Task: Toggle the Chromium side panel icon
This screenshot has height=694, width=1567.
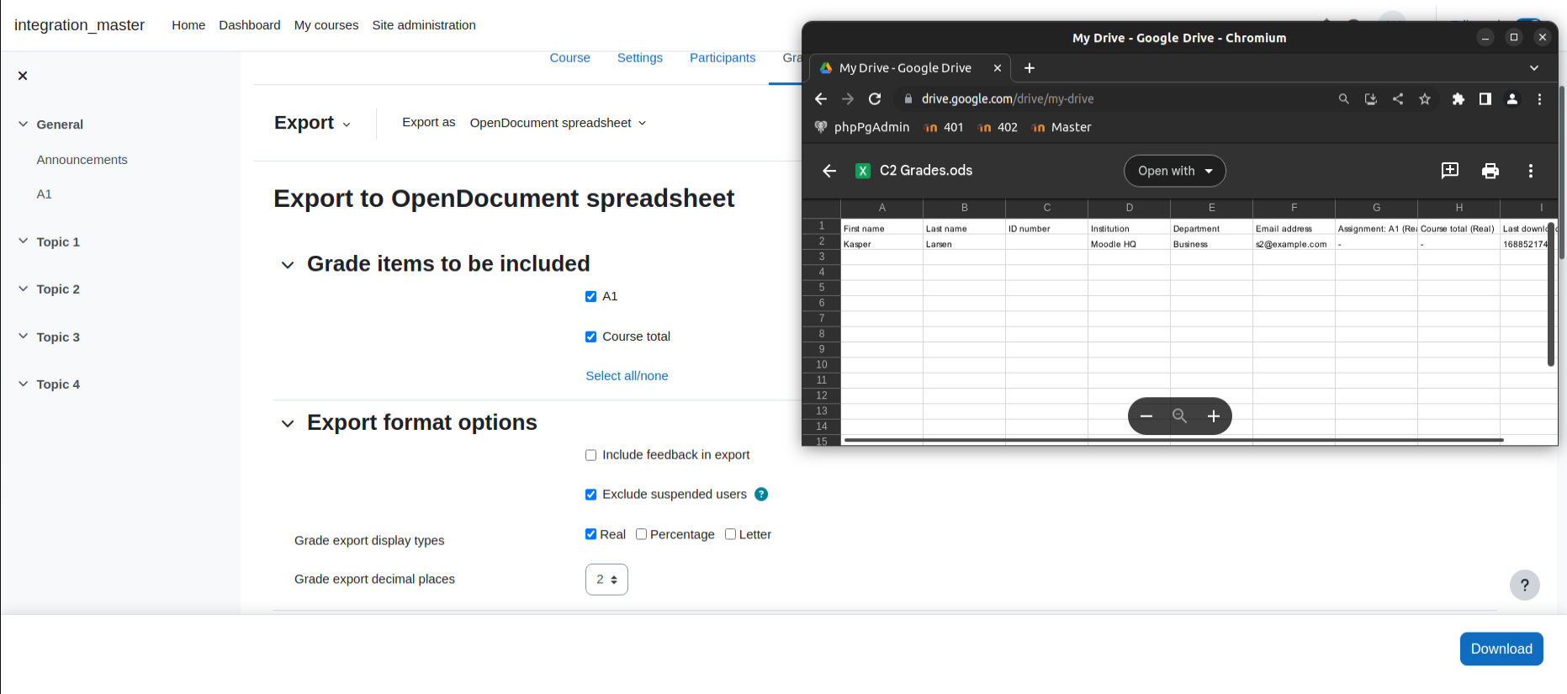Action: tap(1485, 99)
